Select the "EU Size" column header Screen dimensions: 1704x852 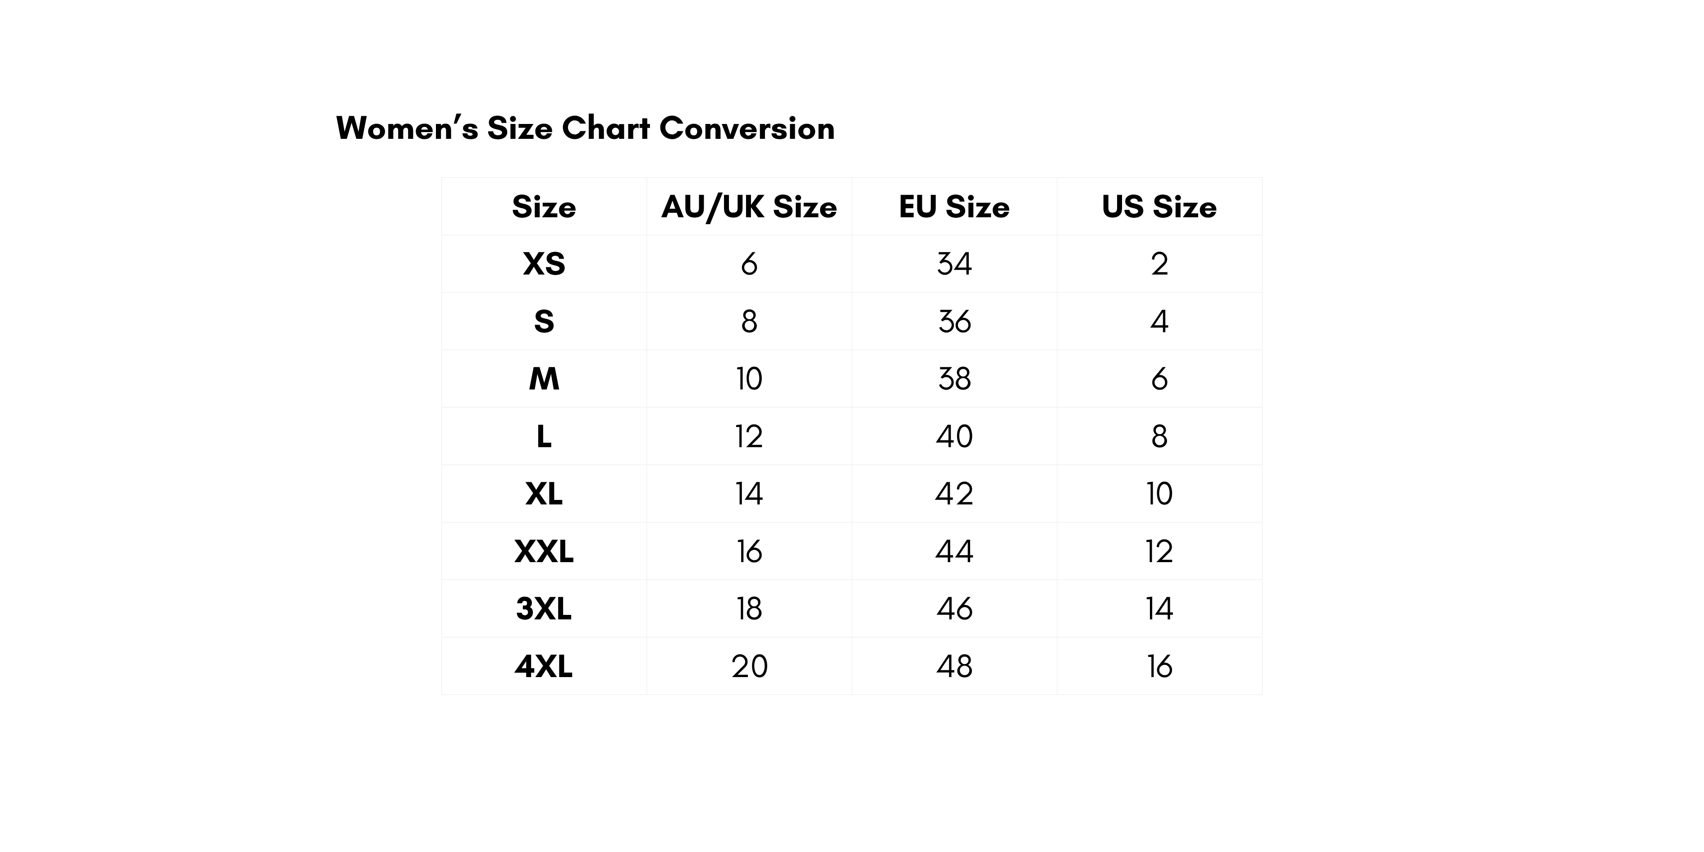954,207
